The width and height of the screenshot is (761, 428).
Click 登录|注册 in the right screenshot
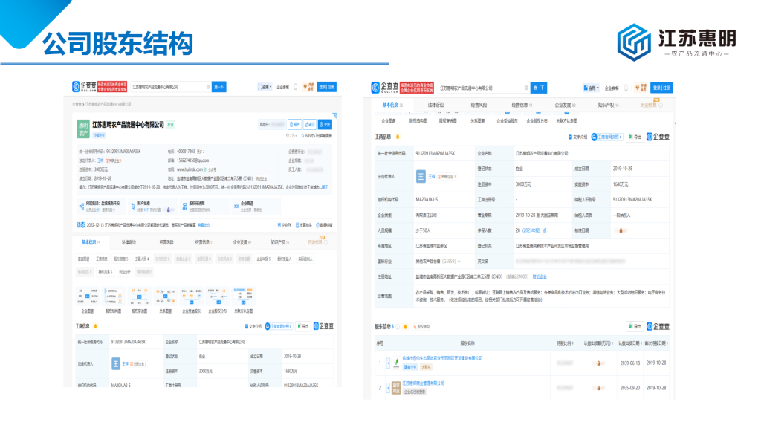661,88
